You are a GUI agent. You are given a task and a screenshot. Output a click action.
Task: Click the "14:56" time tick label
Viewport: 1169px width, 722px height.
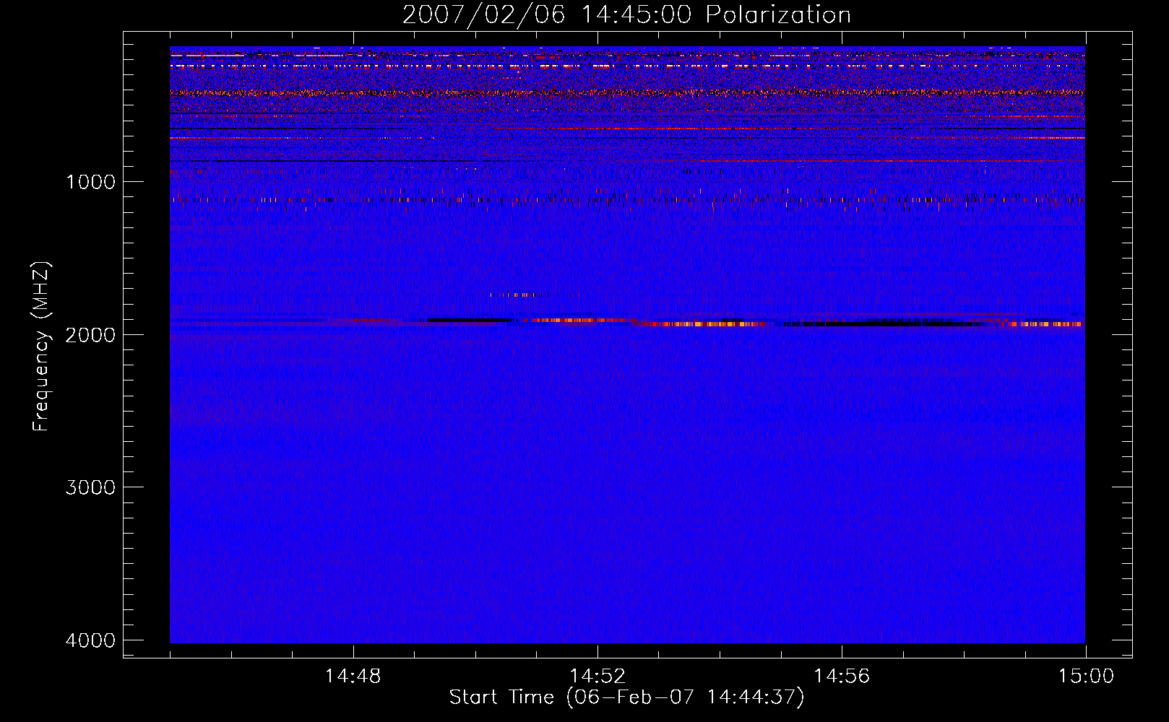click(842, 677)
